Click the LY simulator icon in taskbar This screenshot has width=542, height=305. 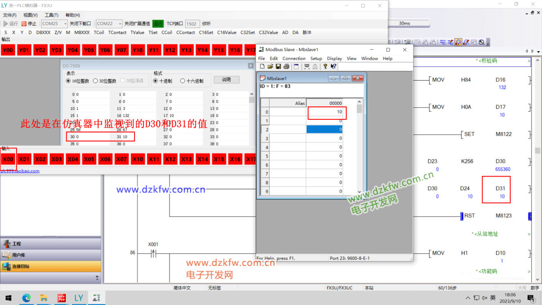tap(78, 297)
